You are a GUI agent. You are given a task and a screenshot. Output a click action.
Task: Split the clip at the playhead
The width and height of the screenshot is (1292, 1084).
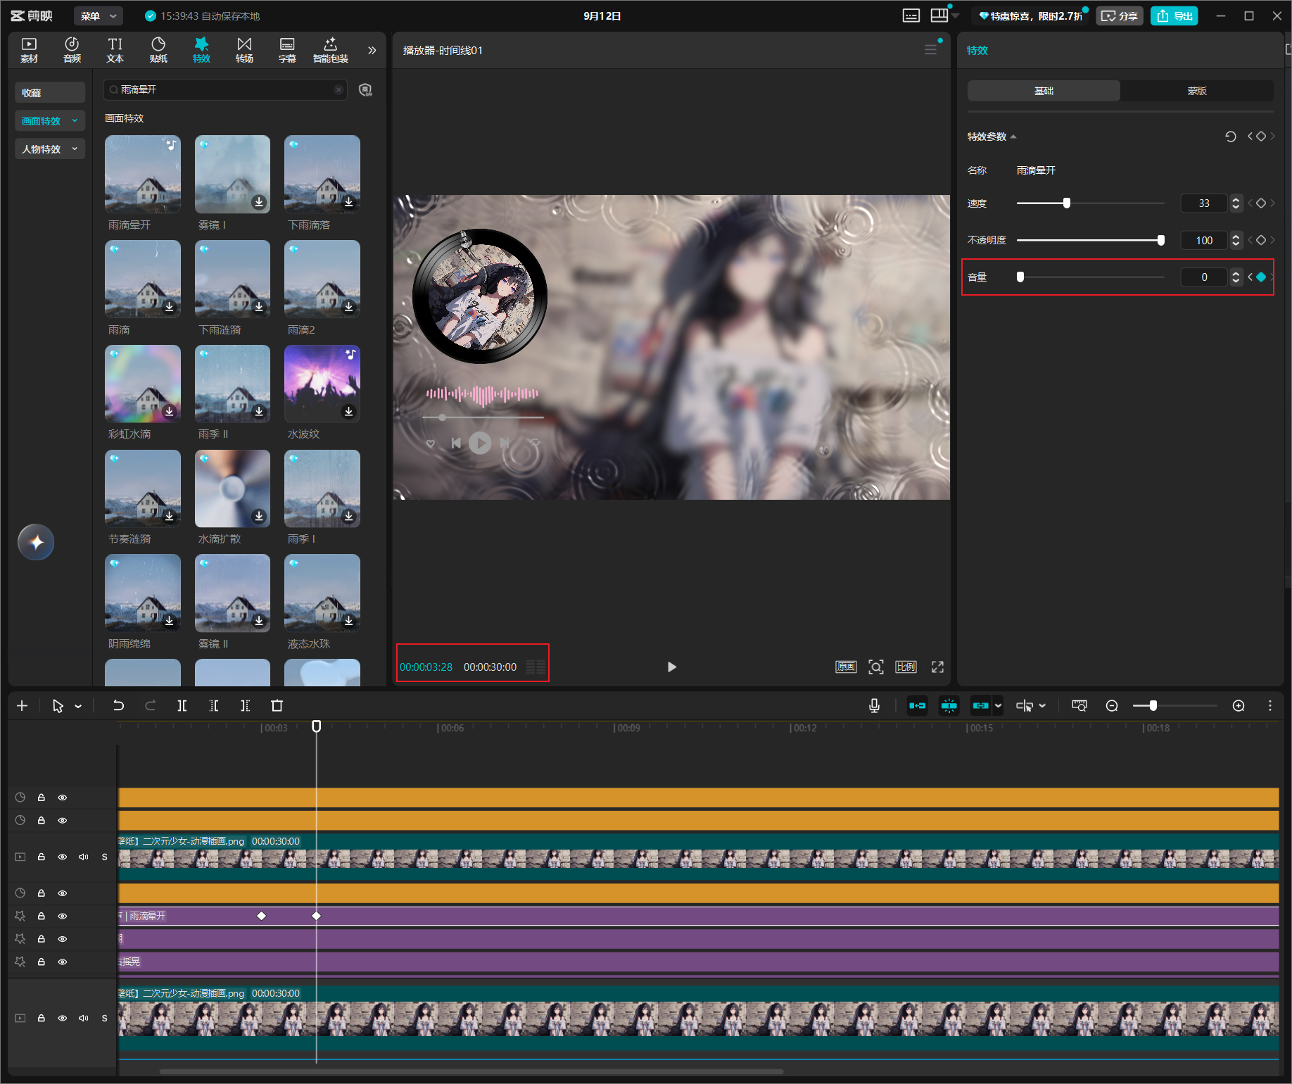tap(182, 705)
